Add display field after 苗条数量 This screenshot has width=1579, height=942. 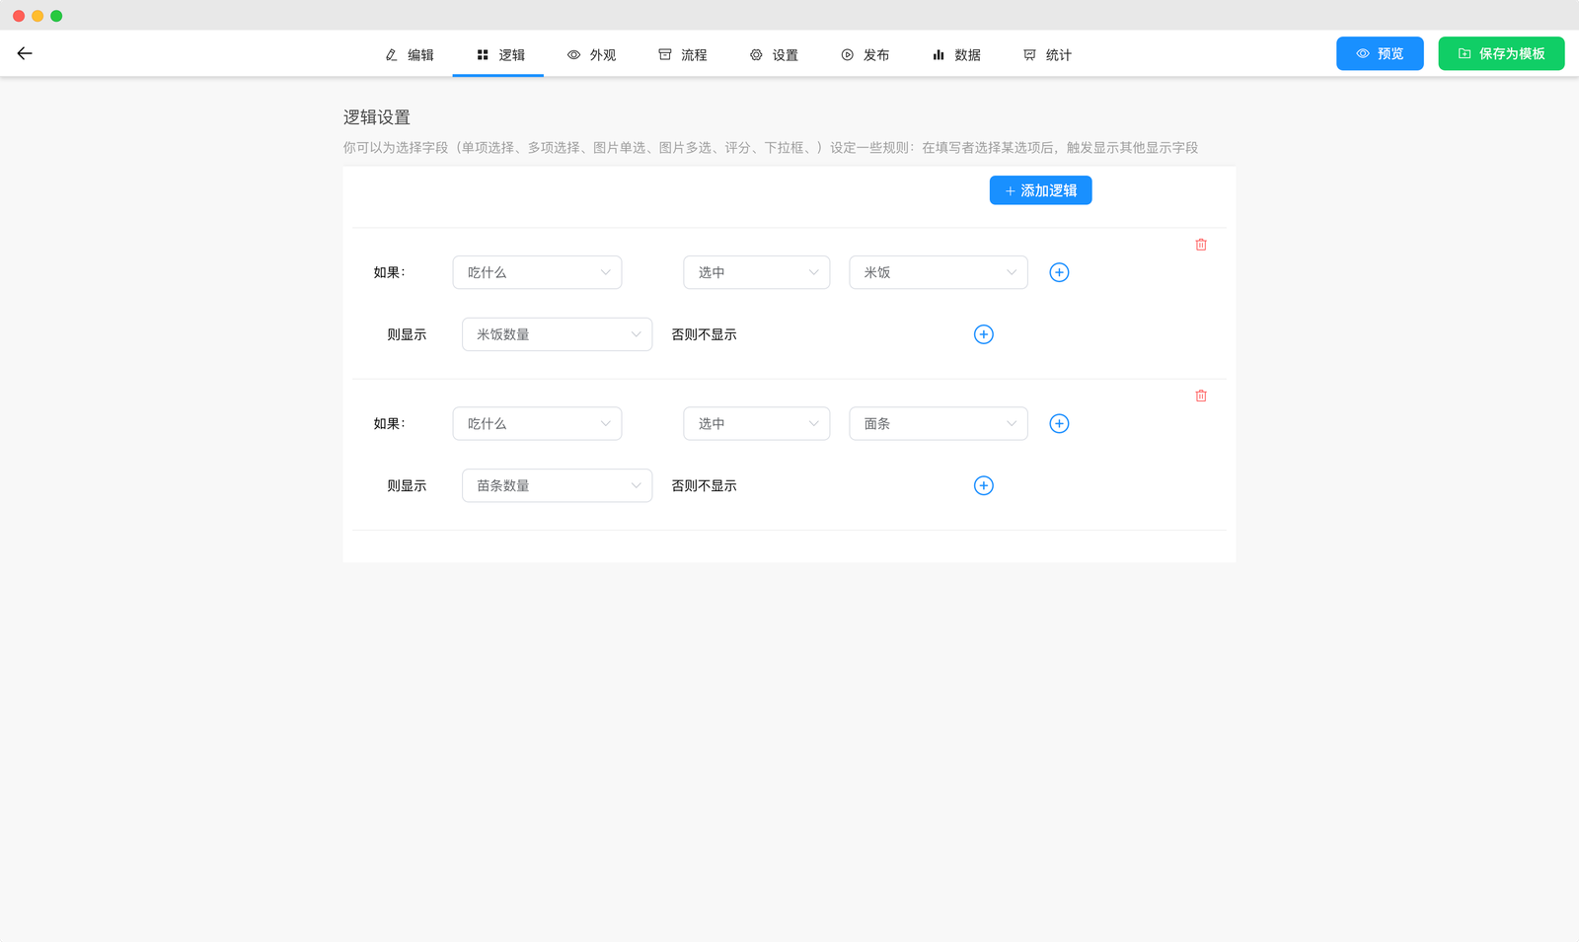(984, 485)
